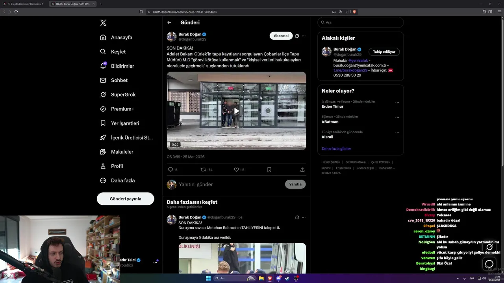The height and width of the screenshot is (283, 504).
Task: Open Hizmet Şartları footer link
Action: [331, 162]
